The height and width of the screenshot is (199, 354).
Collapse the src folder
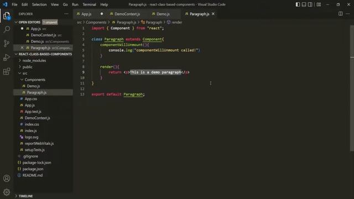coord(25,74)
